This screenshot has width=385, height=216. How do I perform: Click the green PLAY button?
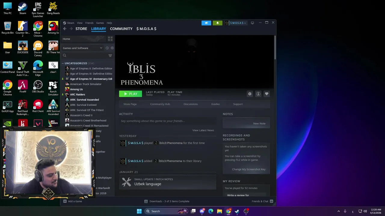[x=131, y=94]
